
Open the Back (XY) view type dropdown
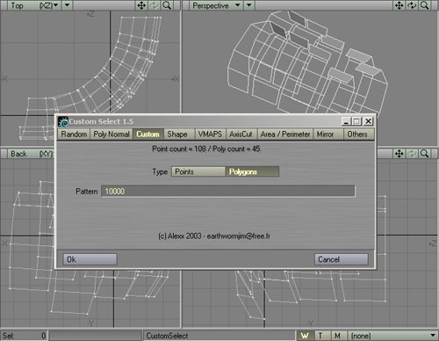point(31,154)
